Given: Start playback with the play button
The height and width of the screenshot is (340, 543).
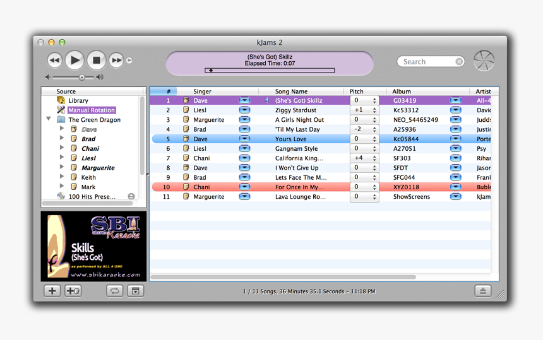Looking at the screenshot, I should 75,60.
